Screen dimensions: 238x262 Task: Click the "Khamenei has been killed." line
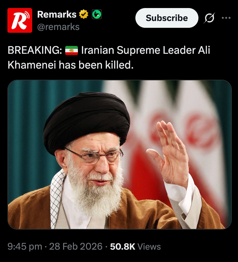click(x=70, y=65)
